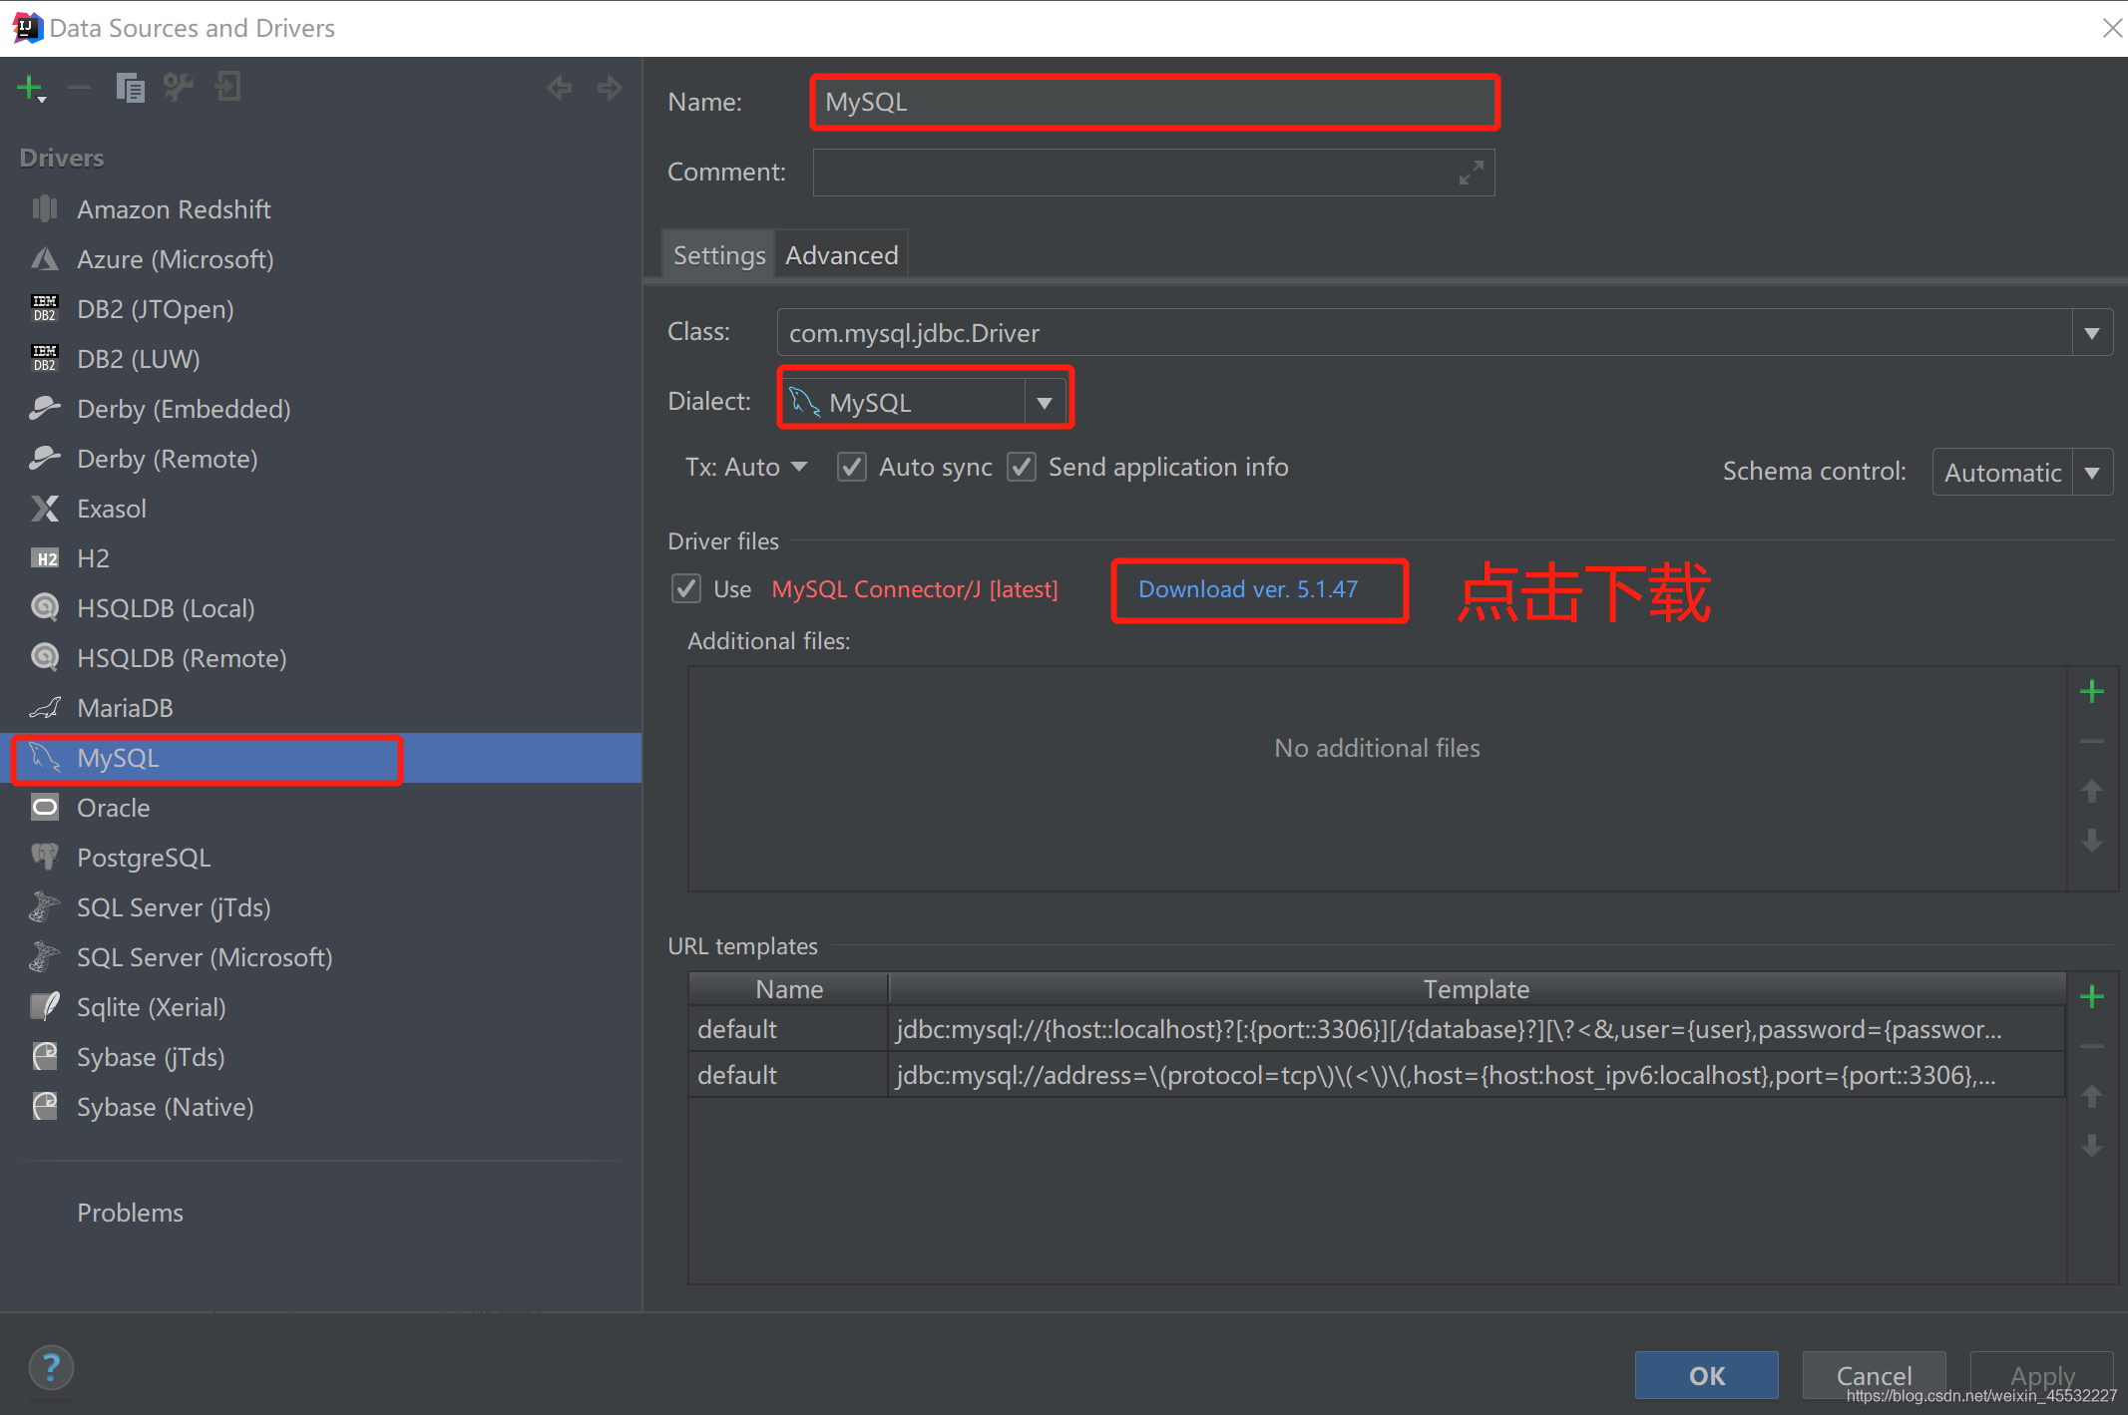Toggle Send application info checkbox
2128x1415 pixels.
[x=1021, y=467]
